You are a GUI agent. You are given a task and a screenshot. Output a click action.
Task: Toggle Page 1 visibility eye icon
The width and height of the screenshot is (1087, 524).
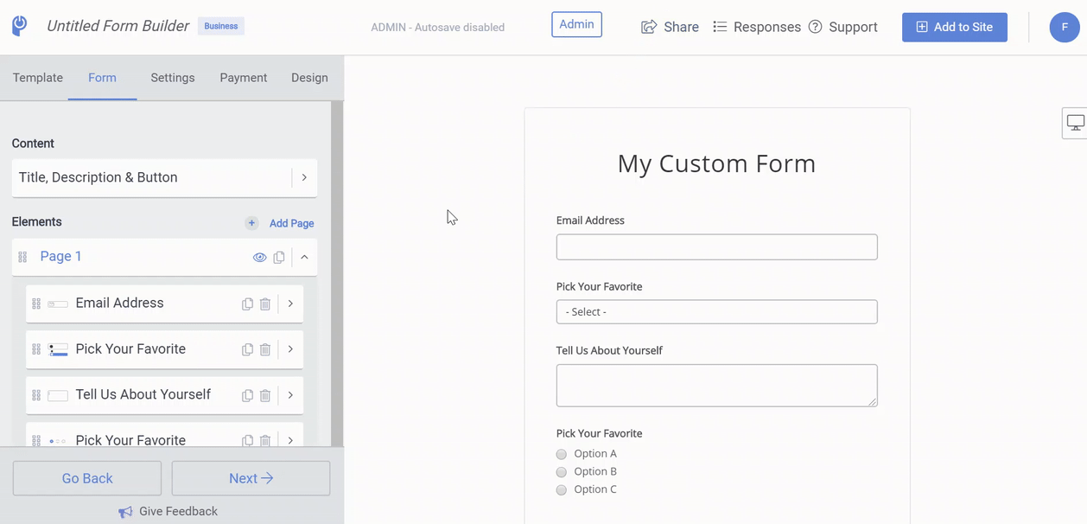[x=259, y=258]
